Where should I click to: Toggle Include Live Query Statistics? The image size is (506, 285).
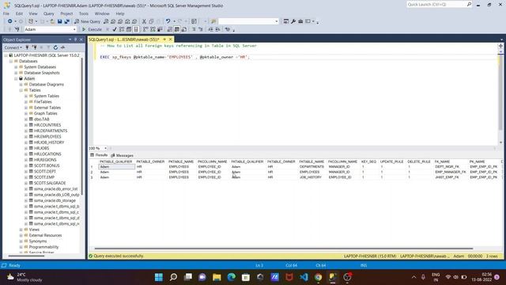[153, 29]
